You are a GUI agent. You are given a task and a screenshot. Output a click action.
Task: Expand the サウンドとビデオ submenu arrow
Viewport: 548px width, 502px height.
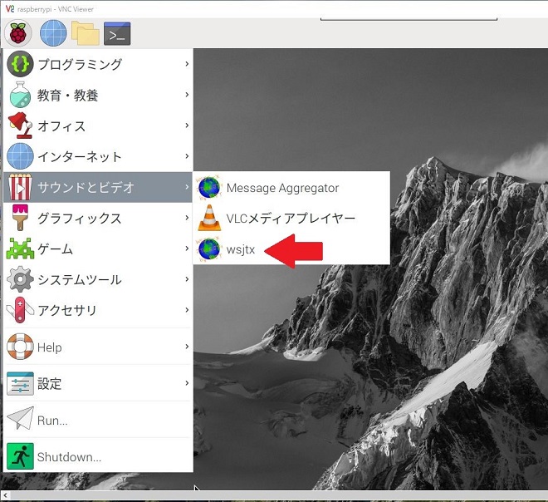tap(187, 187)
